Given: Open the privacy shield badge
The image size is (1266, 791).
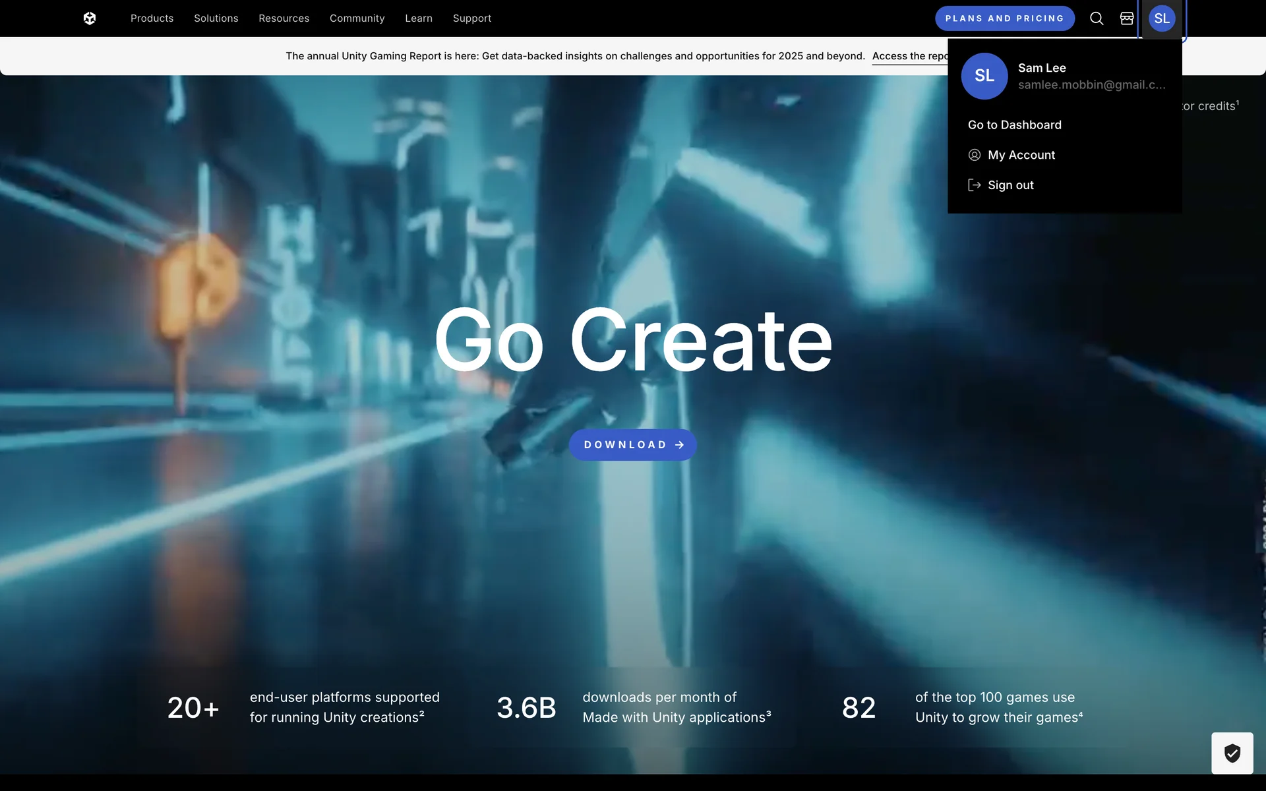Looking at the screenshot, I should 1232,753.
